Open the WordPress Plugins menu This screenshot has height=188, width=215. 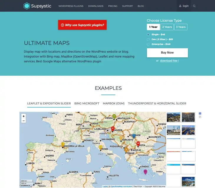(71, 6)
